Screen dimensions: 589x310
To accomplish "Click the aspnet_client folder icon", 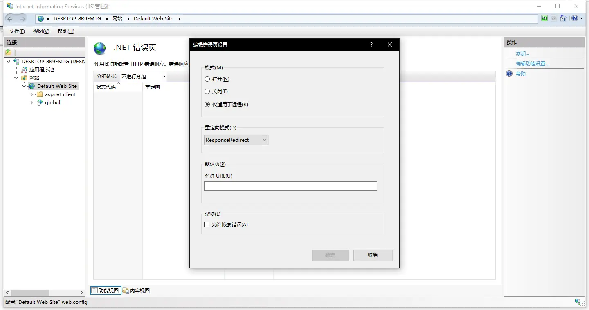I will pos(40,94).
